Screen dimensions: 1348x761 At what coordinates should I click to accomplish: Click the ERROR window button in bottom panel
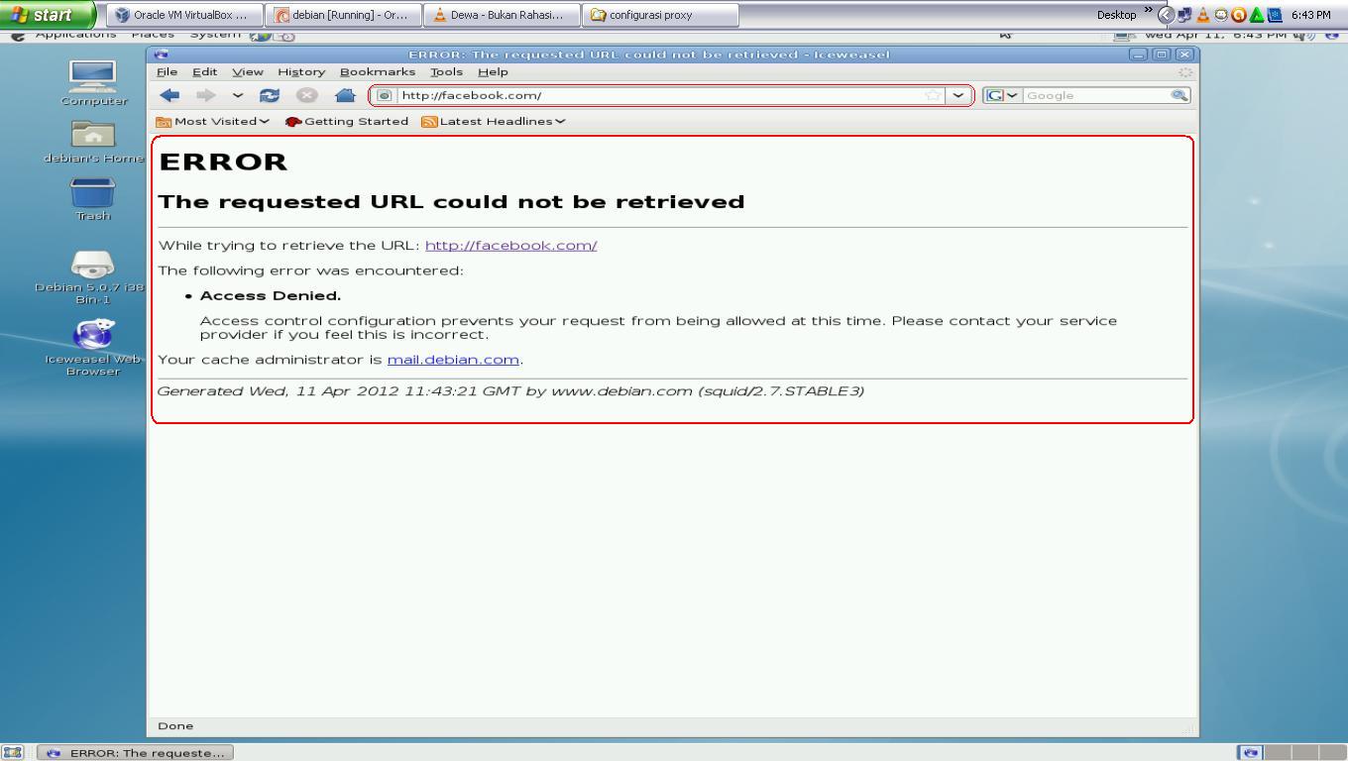coord(135,753)
